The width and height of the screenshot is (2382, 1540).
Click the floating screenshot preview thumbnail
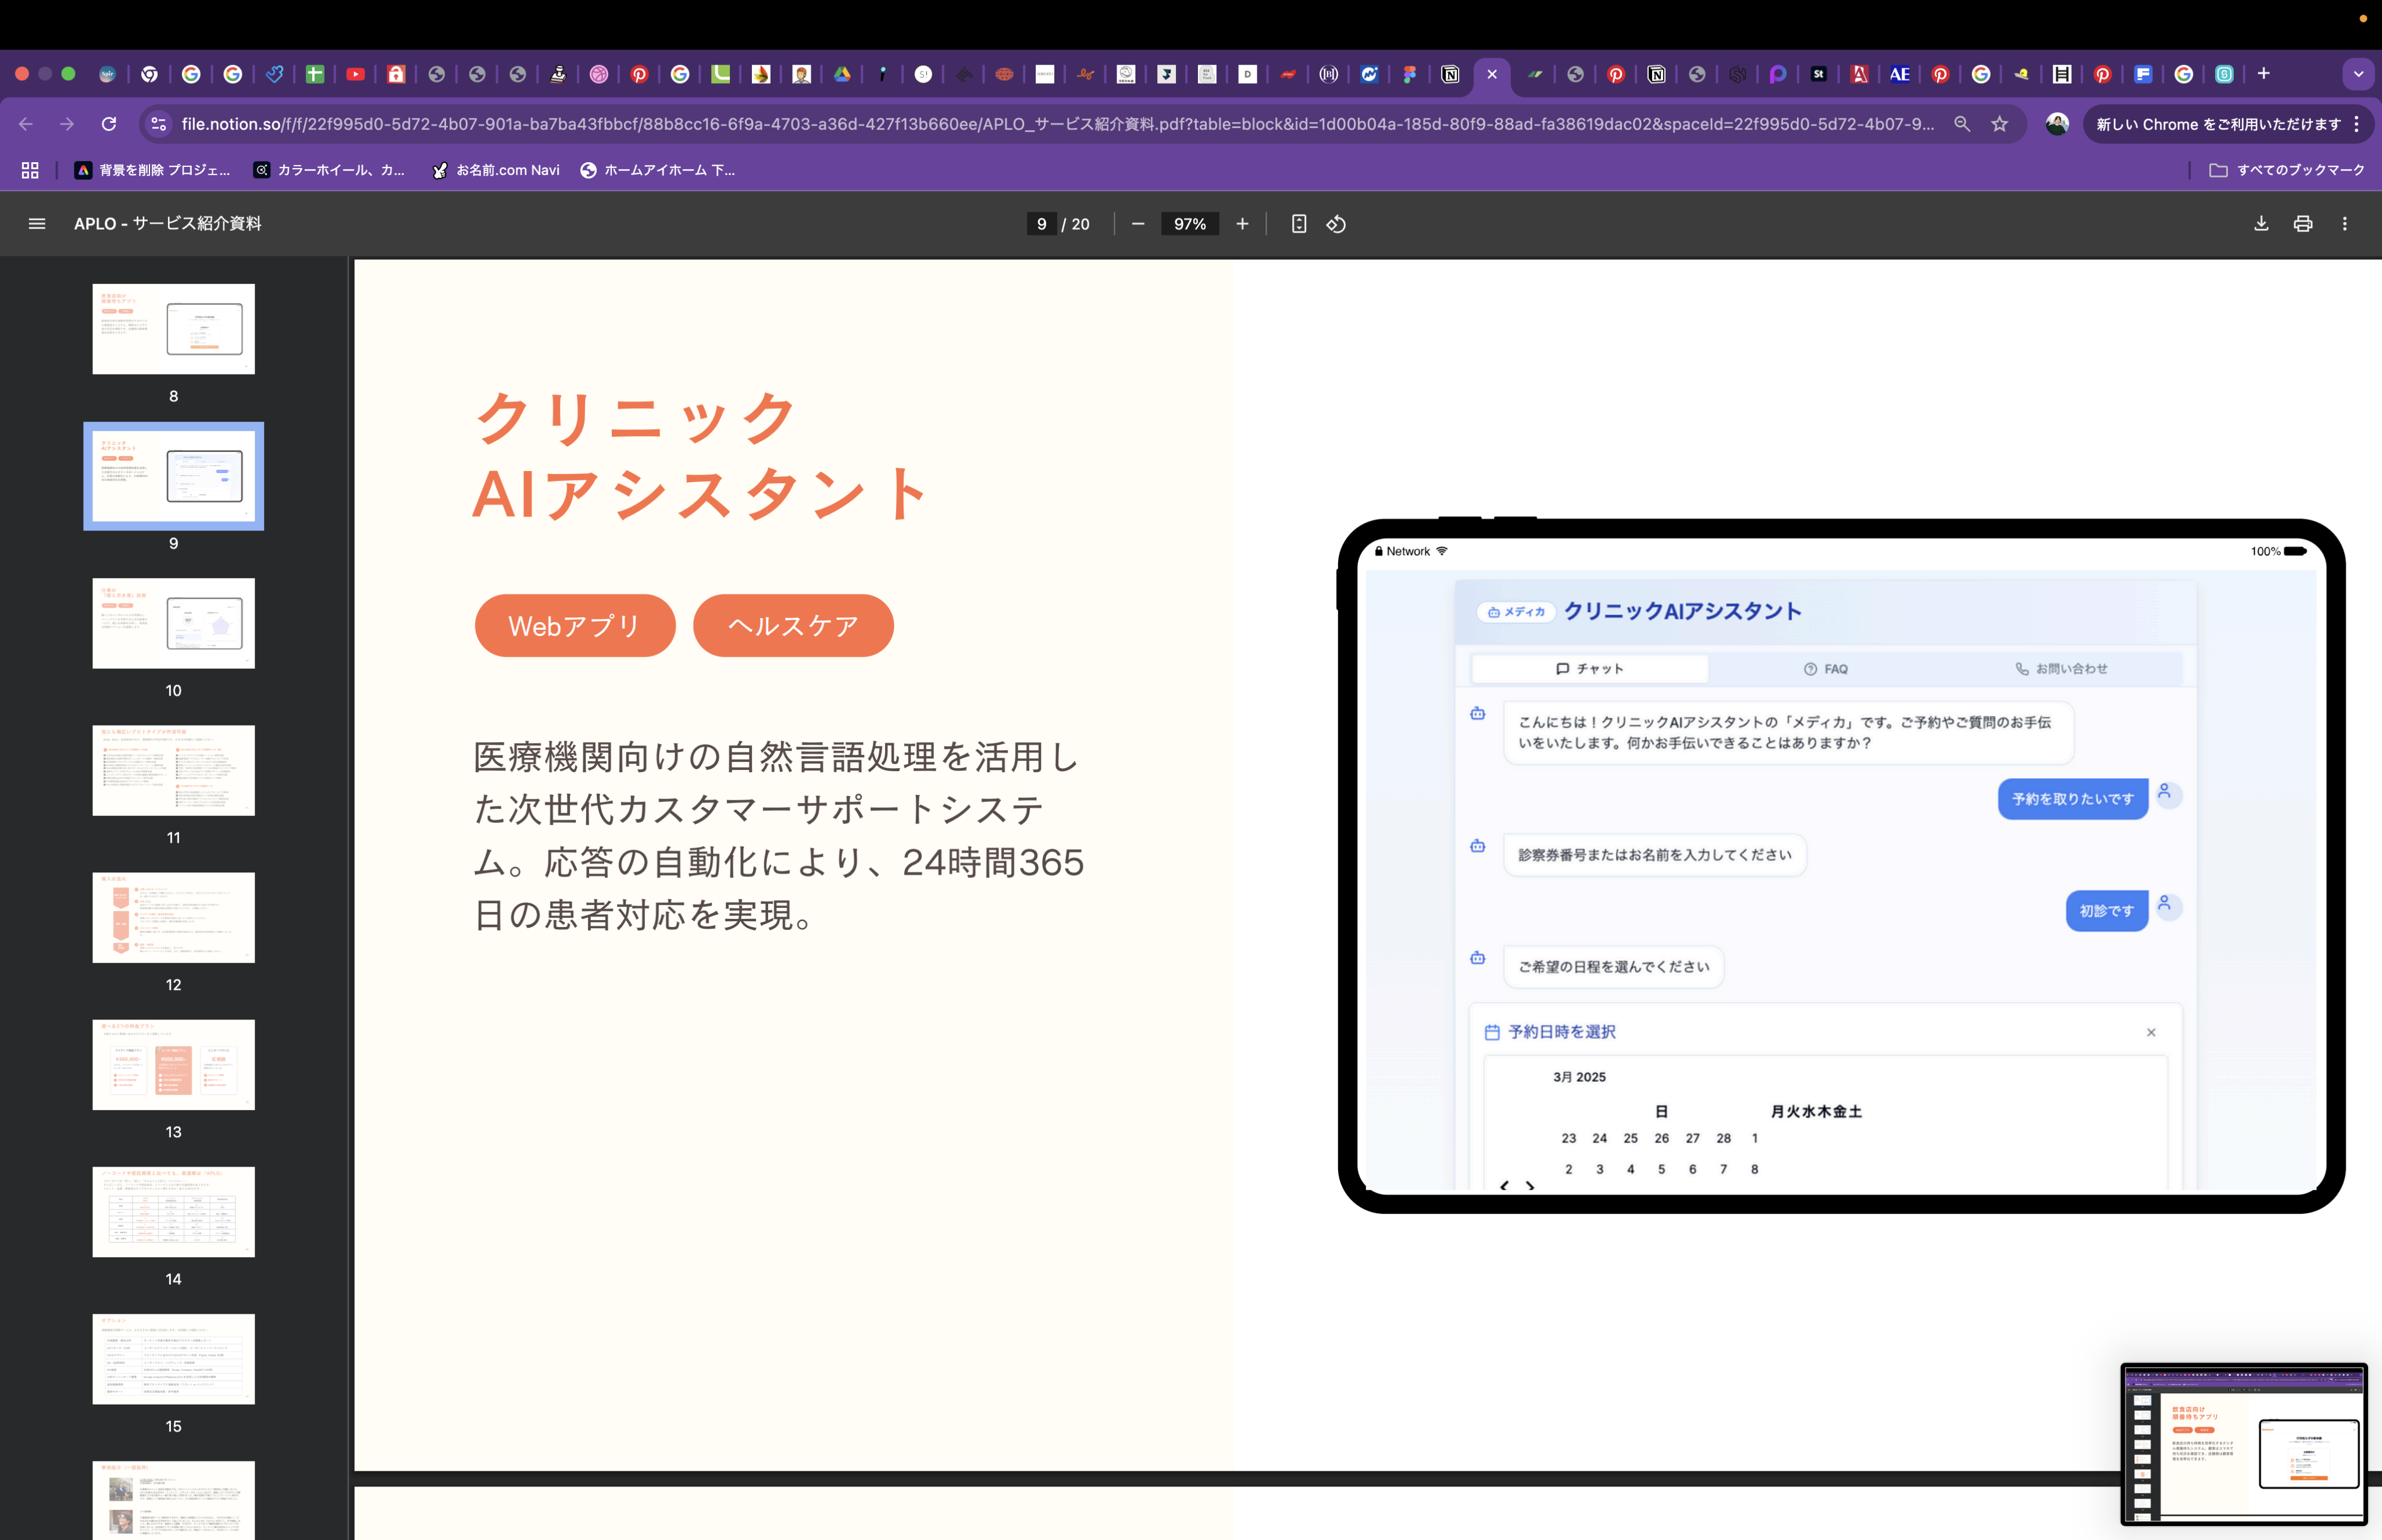pyautogui.click(x=2244, y=1444)
